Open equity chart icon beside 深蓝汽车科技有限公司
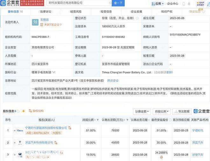Viewport: 210px width, 161px height. point(56,143)
